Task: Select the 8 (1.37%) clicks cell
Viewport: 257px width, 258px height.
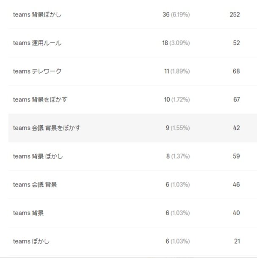Action: tap(178, 156)
